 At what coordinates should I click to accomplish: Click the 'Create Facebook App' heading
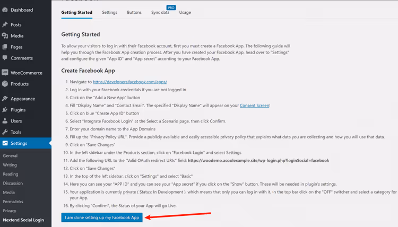click(x=88, y=71)
